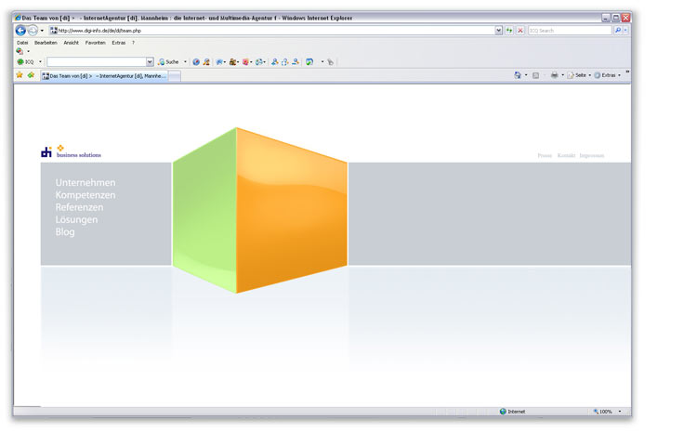697x446 pixels.
Task: Expand the 100% zoom level dropdown
Action: (x=619, y=411)
